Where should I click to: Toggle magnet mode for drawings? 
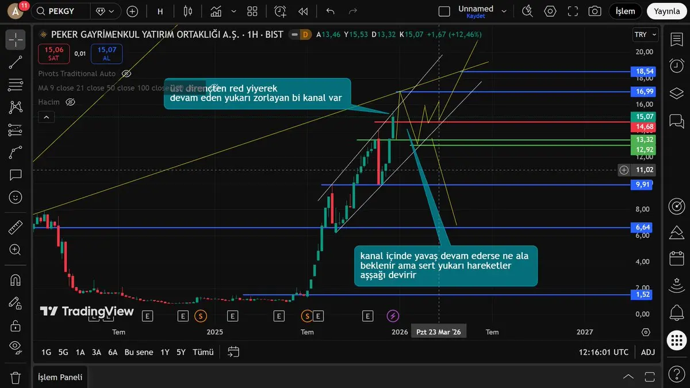(16, 281)
